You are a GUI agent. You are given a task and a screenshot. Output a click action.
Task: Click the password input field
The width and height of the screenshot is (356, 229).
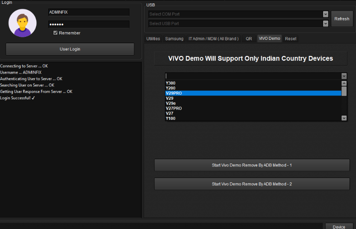point(89,24)
